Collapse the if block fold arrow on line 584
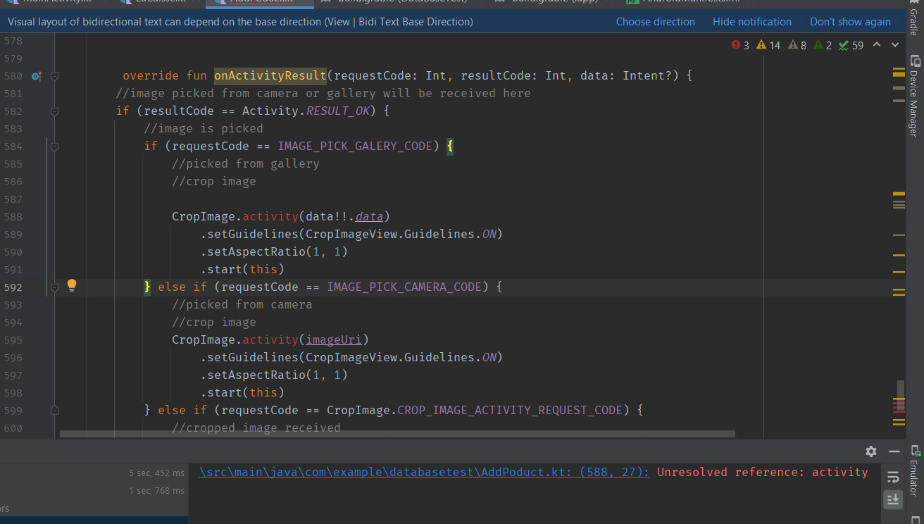This screenshot has height=524, width=924. point(54,146)
